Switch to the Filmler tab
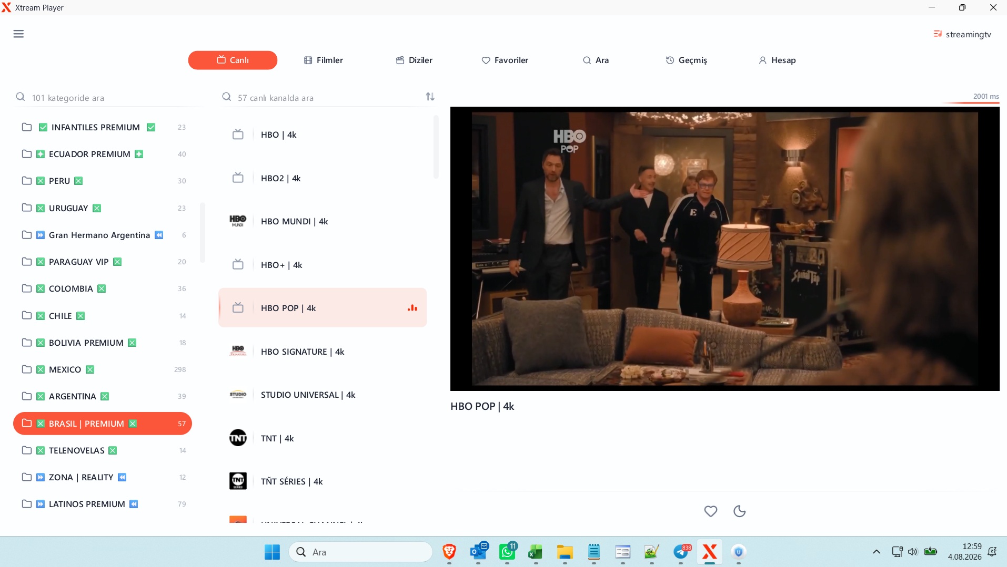Image resolution: width=1007 pixels, height=567 pixels. click(x=324, y=60)
